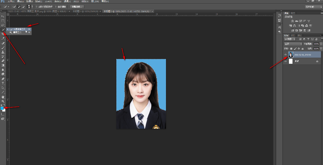Choose the Zoom magnifier tool
The width and height of the screenshot is (323, 165).
(3, 101)
